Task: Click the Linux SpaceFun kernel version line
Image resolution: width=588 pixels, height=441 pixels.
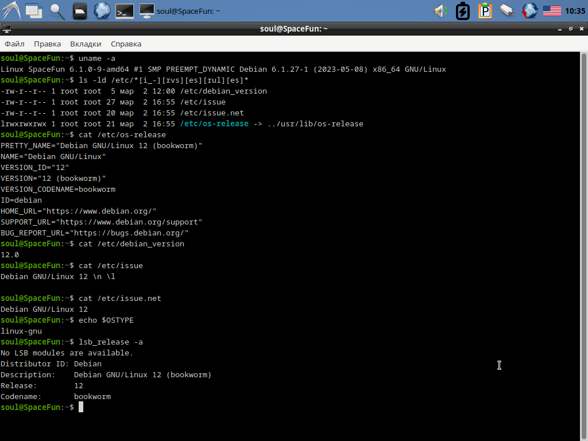Action: tap(223, 69)
